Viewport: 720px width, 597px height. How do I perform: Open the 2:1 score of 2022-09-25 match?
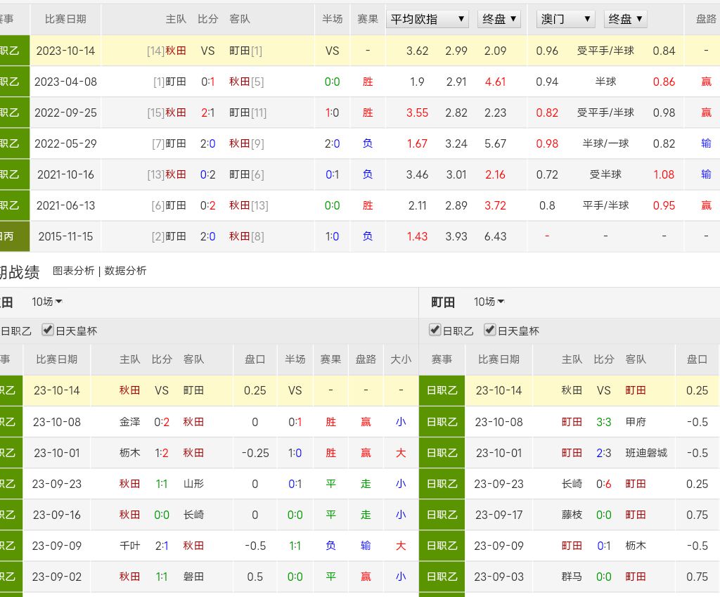[x=208, y=113]
